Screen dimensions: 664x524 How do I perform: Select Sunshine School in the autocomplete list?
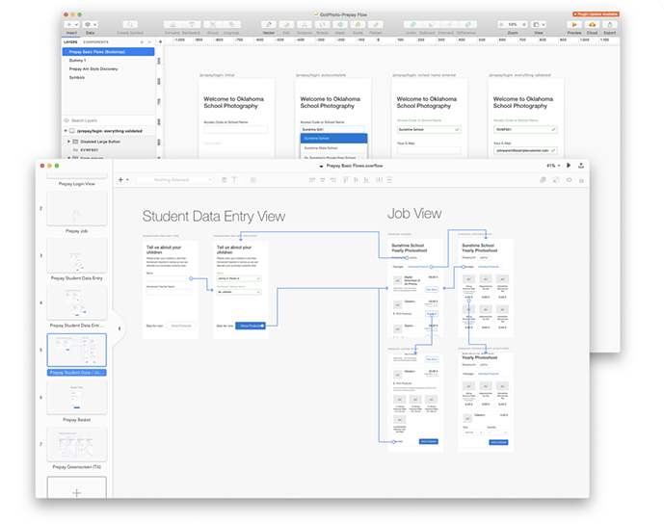point(333,139)
